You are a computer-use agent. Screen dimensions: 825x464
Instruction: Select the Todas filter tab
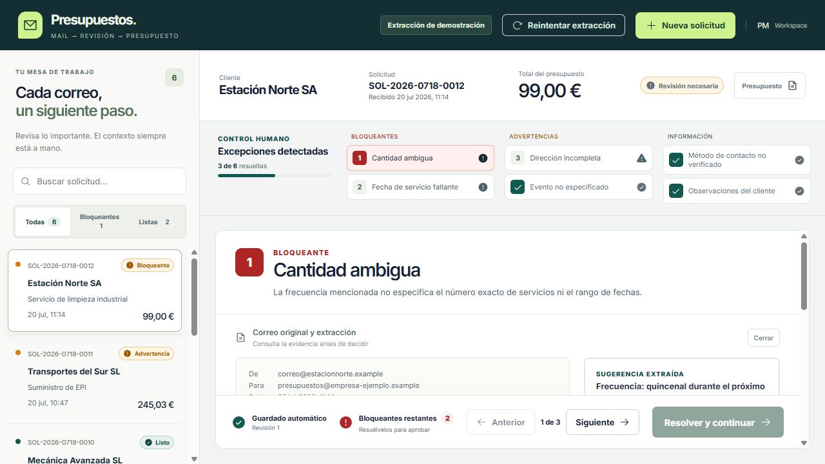pyautogui.click(x=43, y=222)
